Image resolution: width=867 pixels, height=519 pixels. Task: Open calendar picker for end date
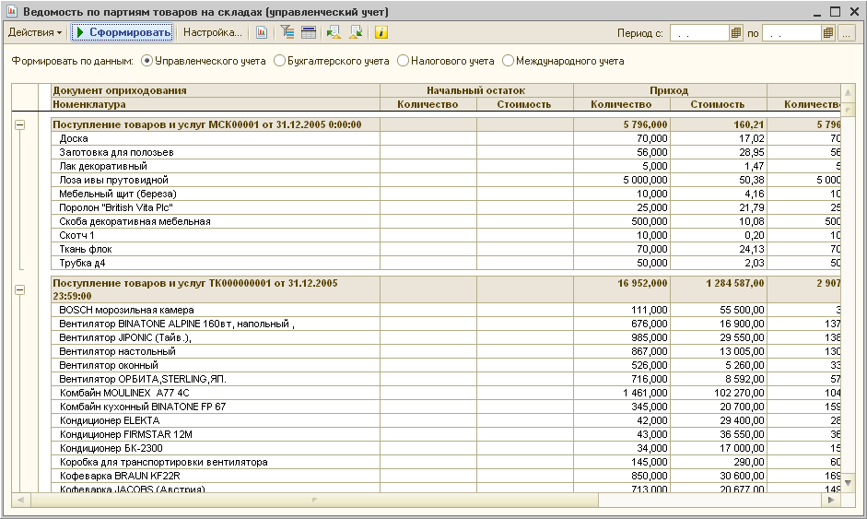(827, 33)
